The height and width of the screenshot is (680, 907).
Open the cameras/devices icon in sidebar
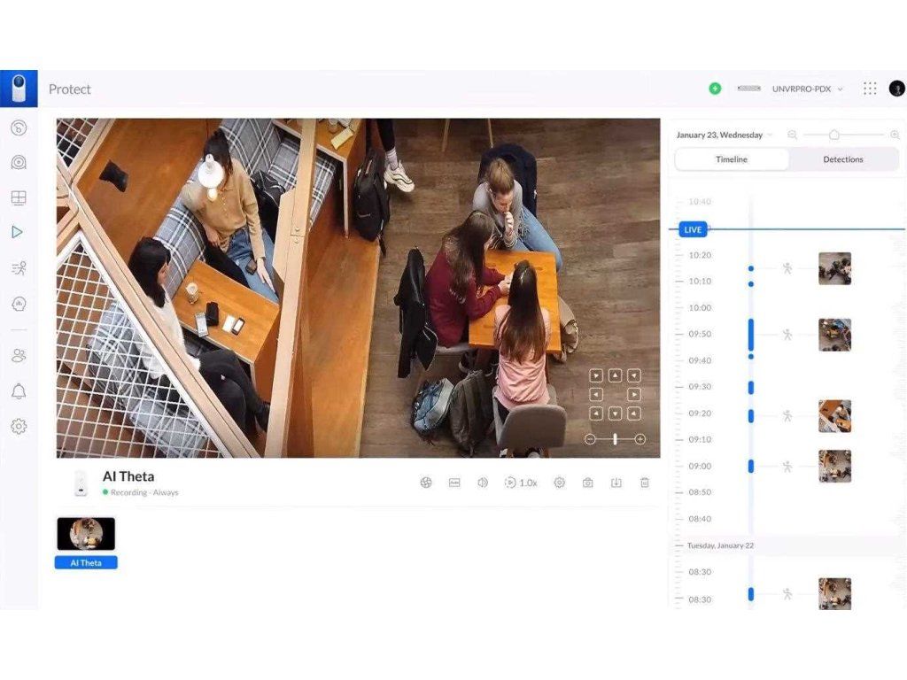coord(19,163)
